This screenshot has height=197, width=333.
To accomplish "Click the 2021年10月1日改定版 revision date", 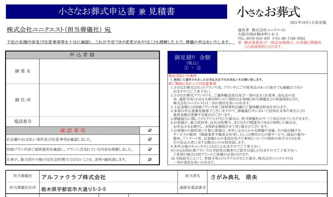I will coord(308,23).
